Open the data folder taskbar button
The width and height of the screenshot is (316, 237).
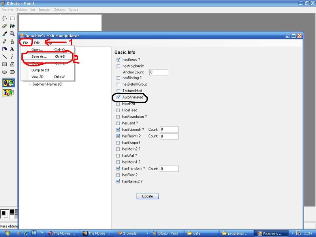pyautogui.click(x=202, y=233)
